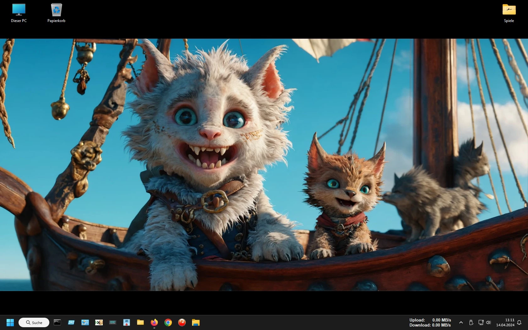Launch the command prompt from the taskbar

[x=57, y=322]
